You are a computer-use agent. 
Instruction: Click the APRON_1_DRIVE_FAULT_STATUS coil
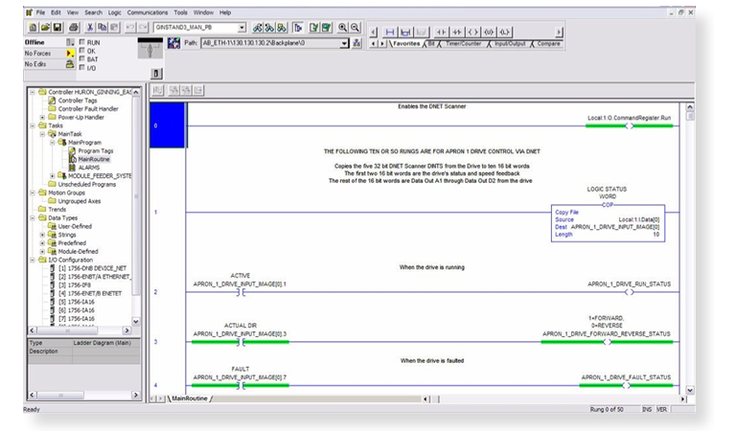pyautogui.click(x=626, y=386)
